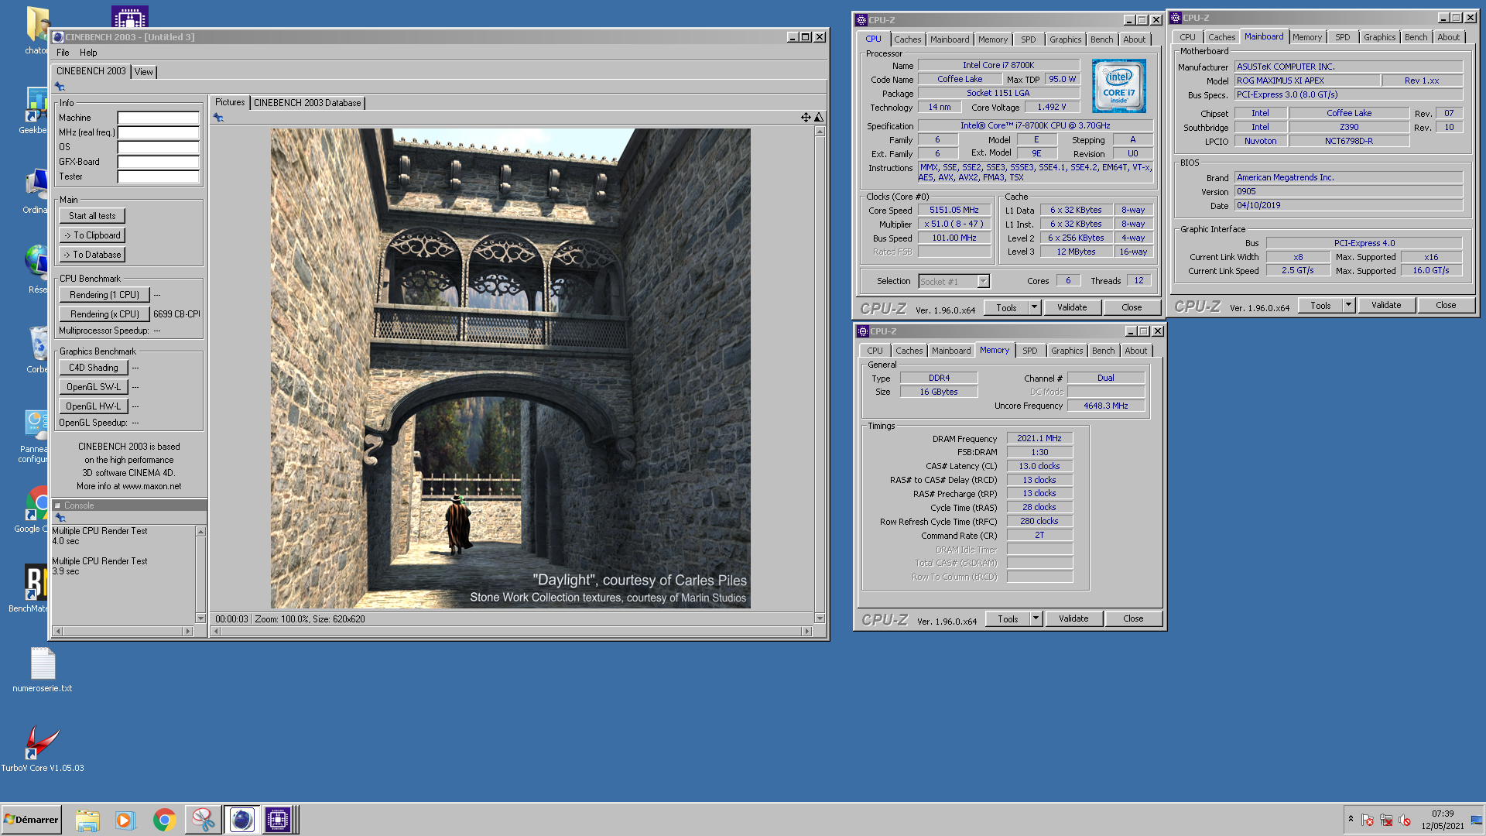Click Start all tests button
1486x836 pixels.
click(92, 216)
